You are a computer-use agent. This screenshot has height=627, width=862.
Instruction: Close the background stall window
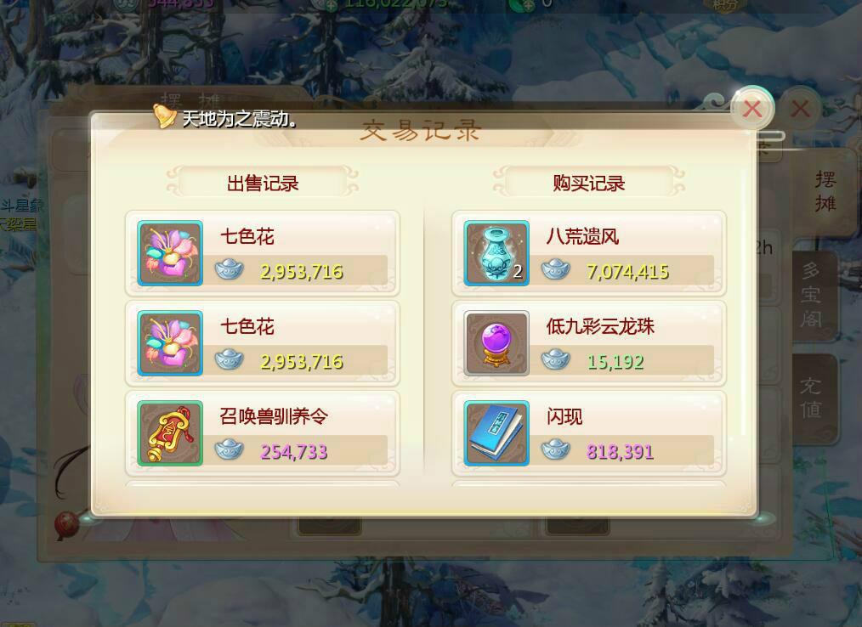coord(800,109)
